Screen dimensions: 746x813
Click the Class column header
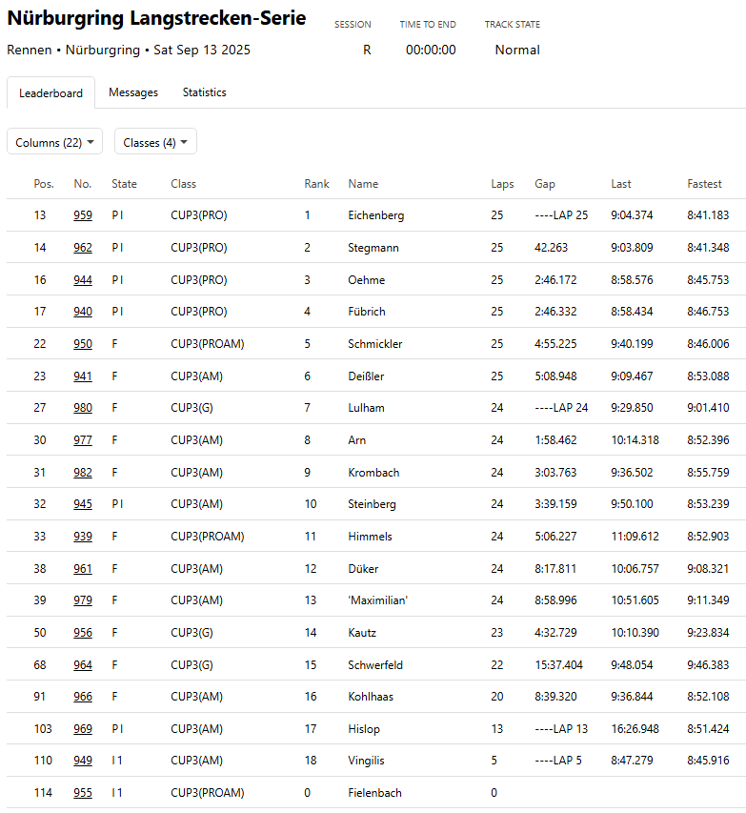click(184, 184)
